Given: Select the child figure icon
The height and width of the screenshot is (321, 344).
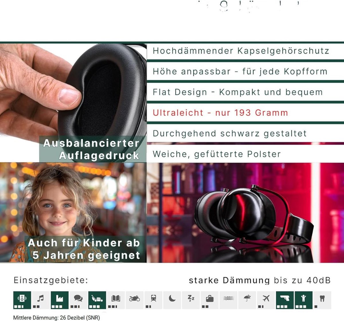Looking at the screenshot, I should pos(304,300).
